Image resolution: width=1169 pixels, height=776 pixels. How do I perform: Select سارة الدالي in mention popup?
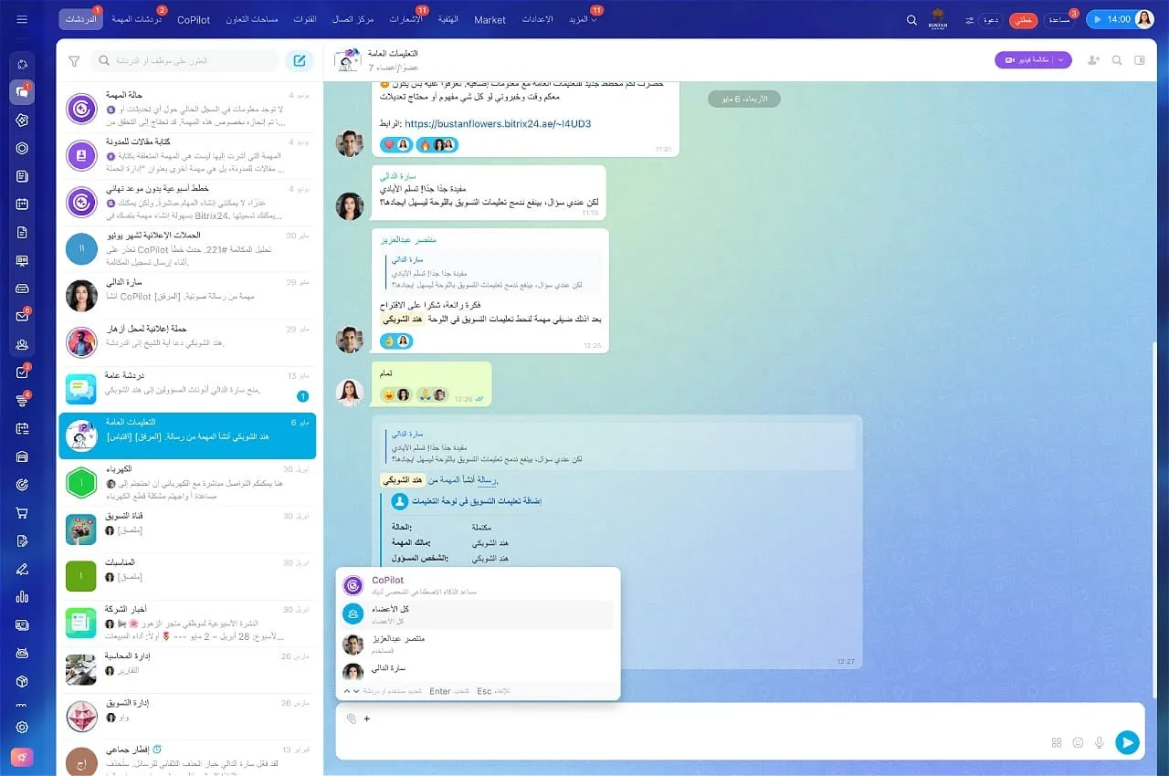(x=478, y=671)
